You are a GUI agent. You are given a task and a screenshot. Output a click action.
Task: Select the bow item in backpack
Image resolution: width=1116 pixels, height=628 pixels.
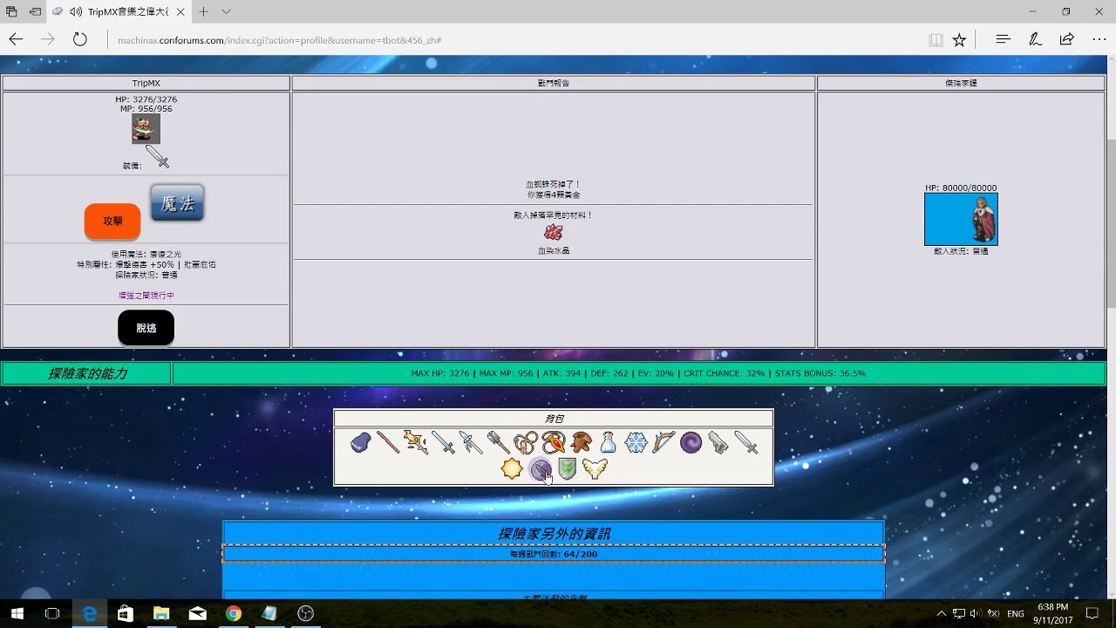[663, 443]
